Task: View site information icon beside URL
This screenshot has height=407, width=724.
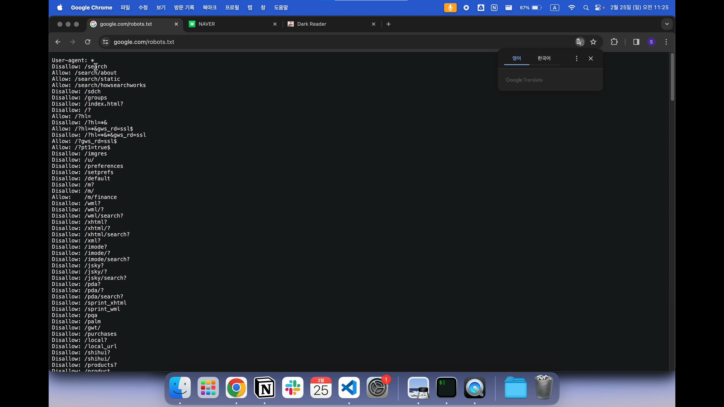Action: pos(106,42)
